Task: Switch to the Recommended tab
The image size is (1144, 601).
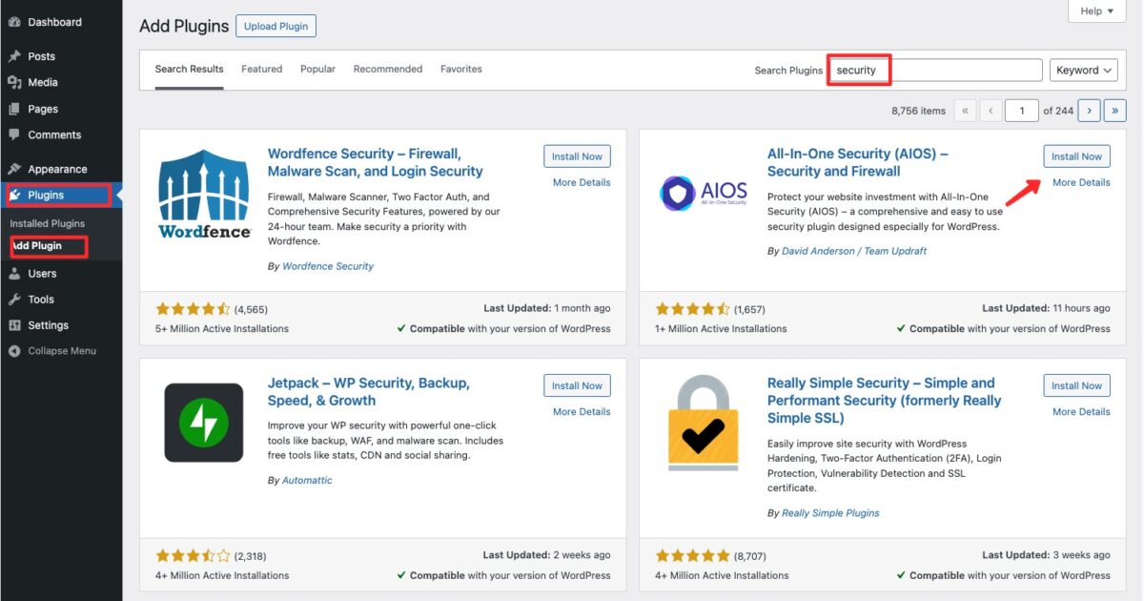Action: pyautogui.click(x=387, y=69)
